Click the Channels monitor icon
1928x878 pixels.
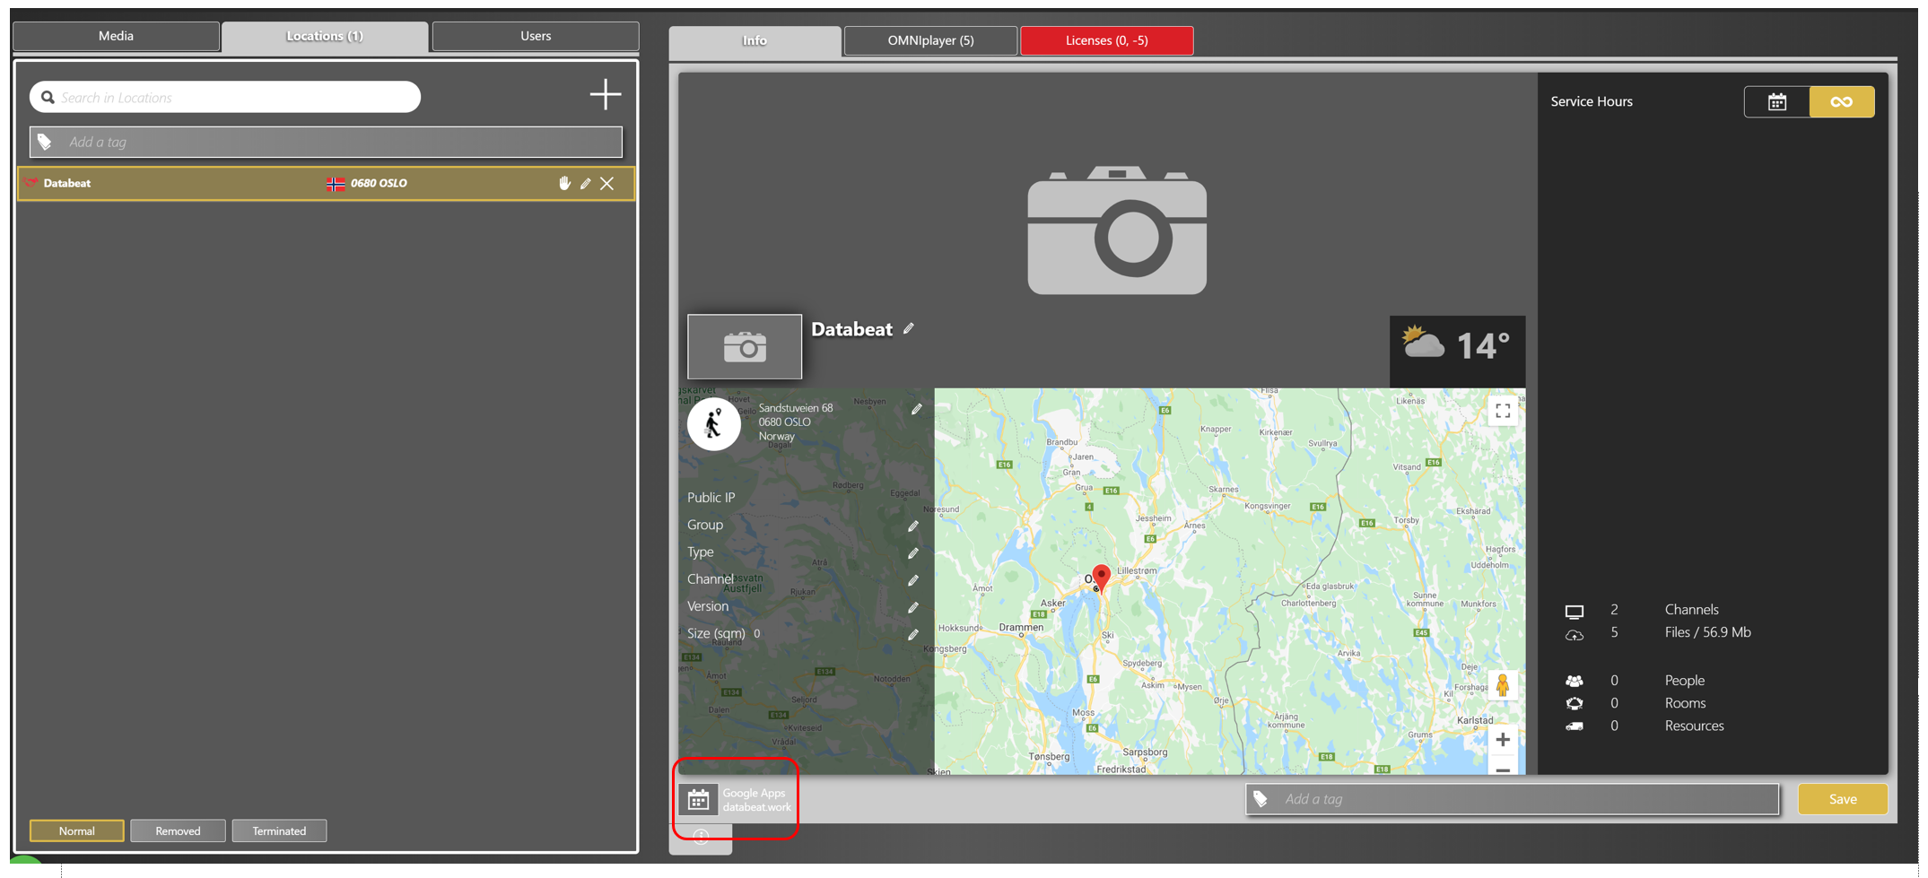(1575, 612)
